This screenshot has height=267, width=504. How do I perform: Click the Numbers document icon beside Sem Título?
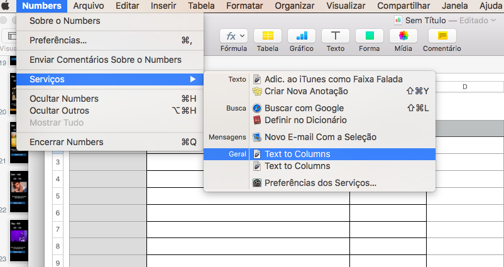click(398, 20)
